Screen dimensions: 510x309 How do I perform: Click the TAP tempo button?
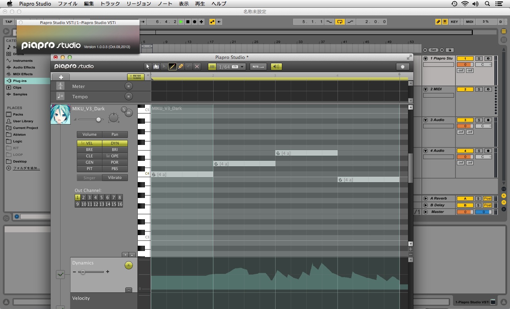click(x=9, y=22)
